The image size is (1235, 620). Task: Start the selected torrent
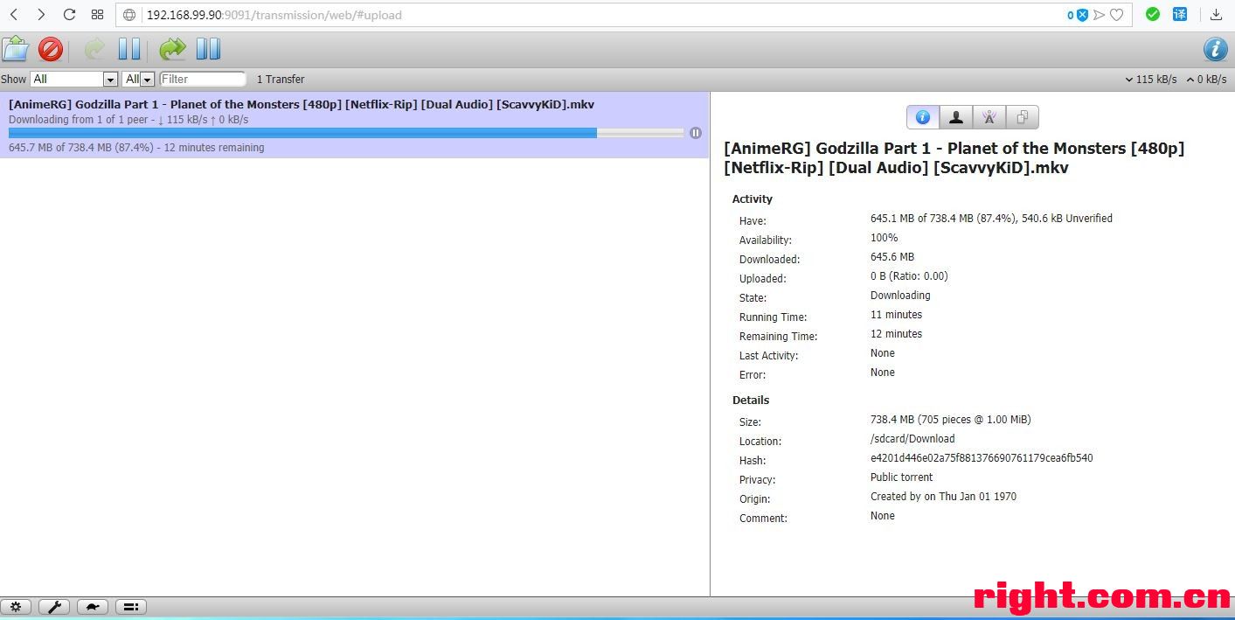tap(94, 49)
